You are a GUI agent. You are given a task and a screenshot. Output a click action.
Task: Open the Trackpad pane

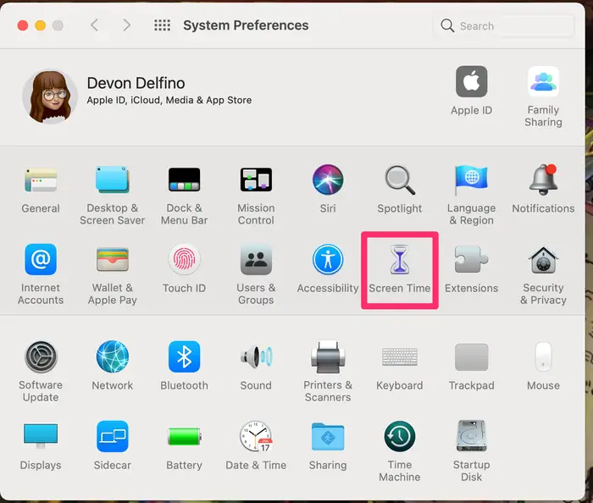click(x=471, y=357)
